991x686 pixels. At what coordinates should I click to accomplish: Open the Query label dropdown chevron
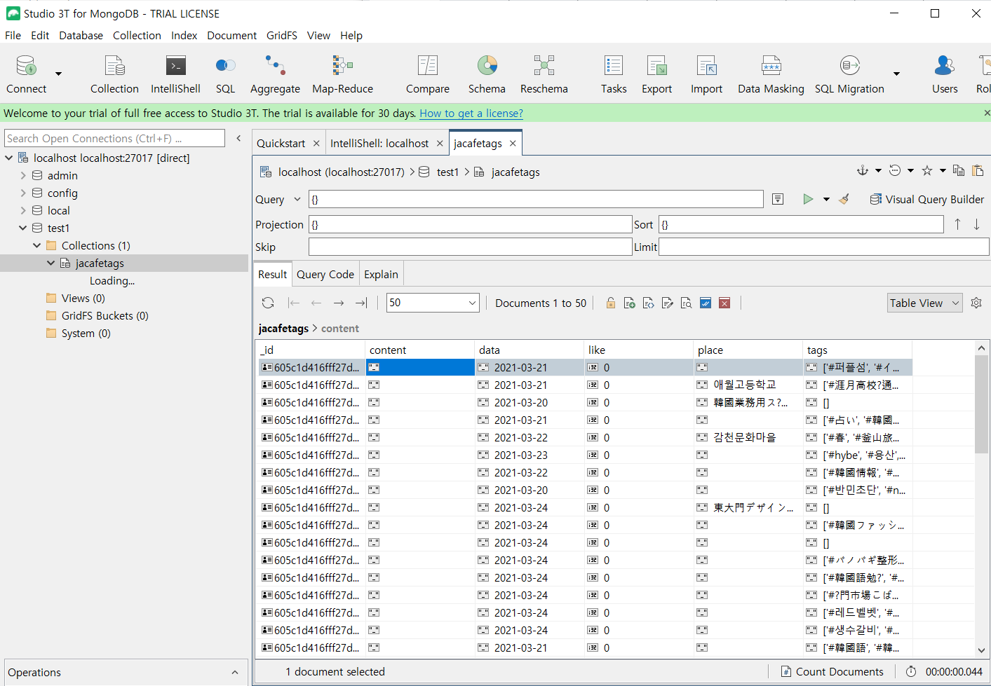pyautogui.click(x=297, y=199)
